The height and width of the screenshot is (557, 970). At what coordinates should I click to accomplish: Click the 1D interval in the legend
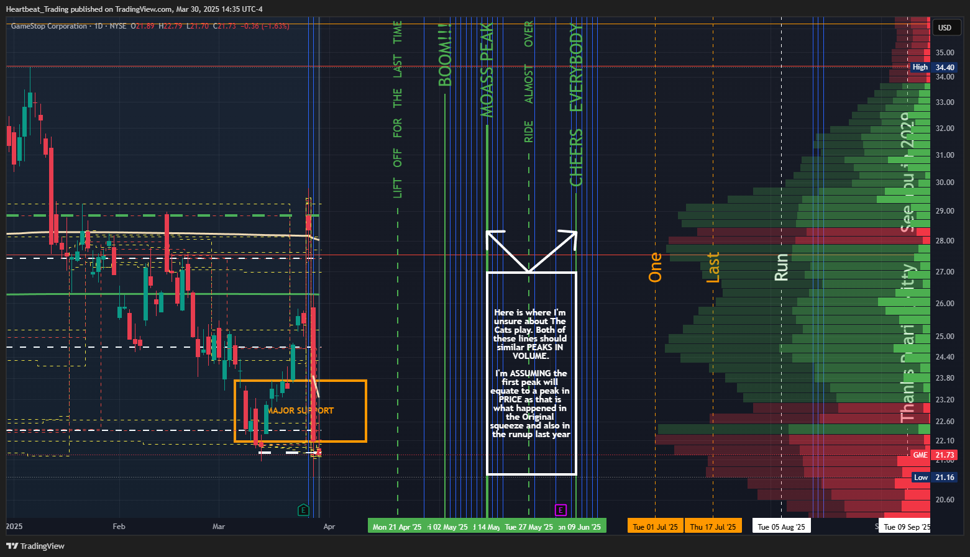click(x=99, y=26)
